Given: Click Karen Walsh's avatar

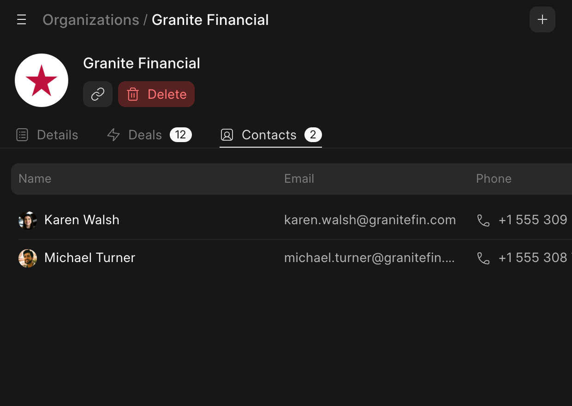Looking at the screenshot, I should click(x=28, y=221).
